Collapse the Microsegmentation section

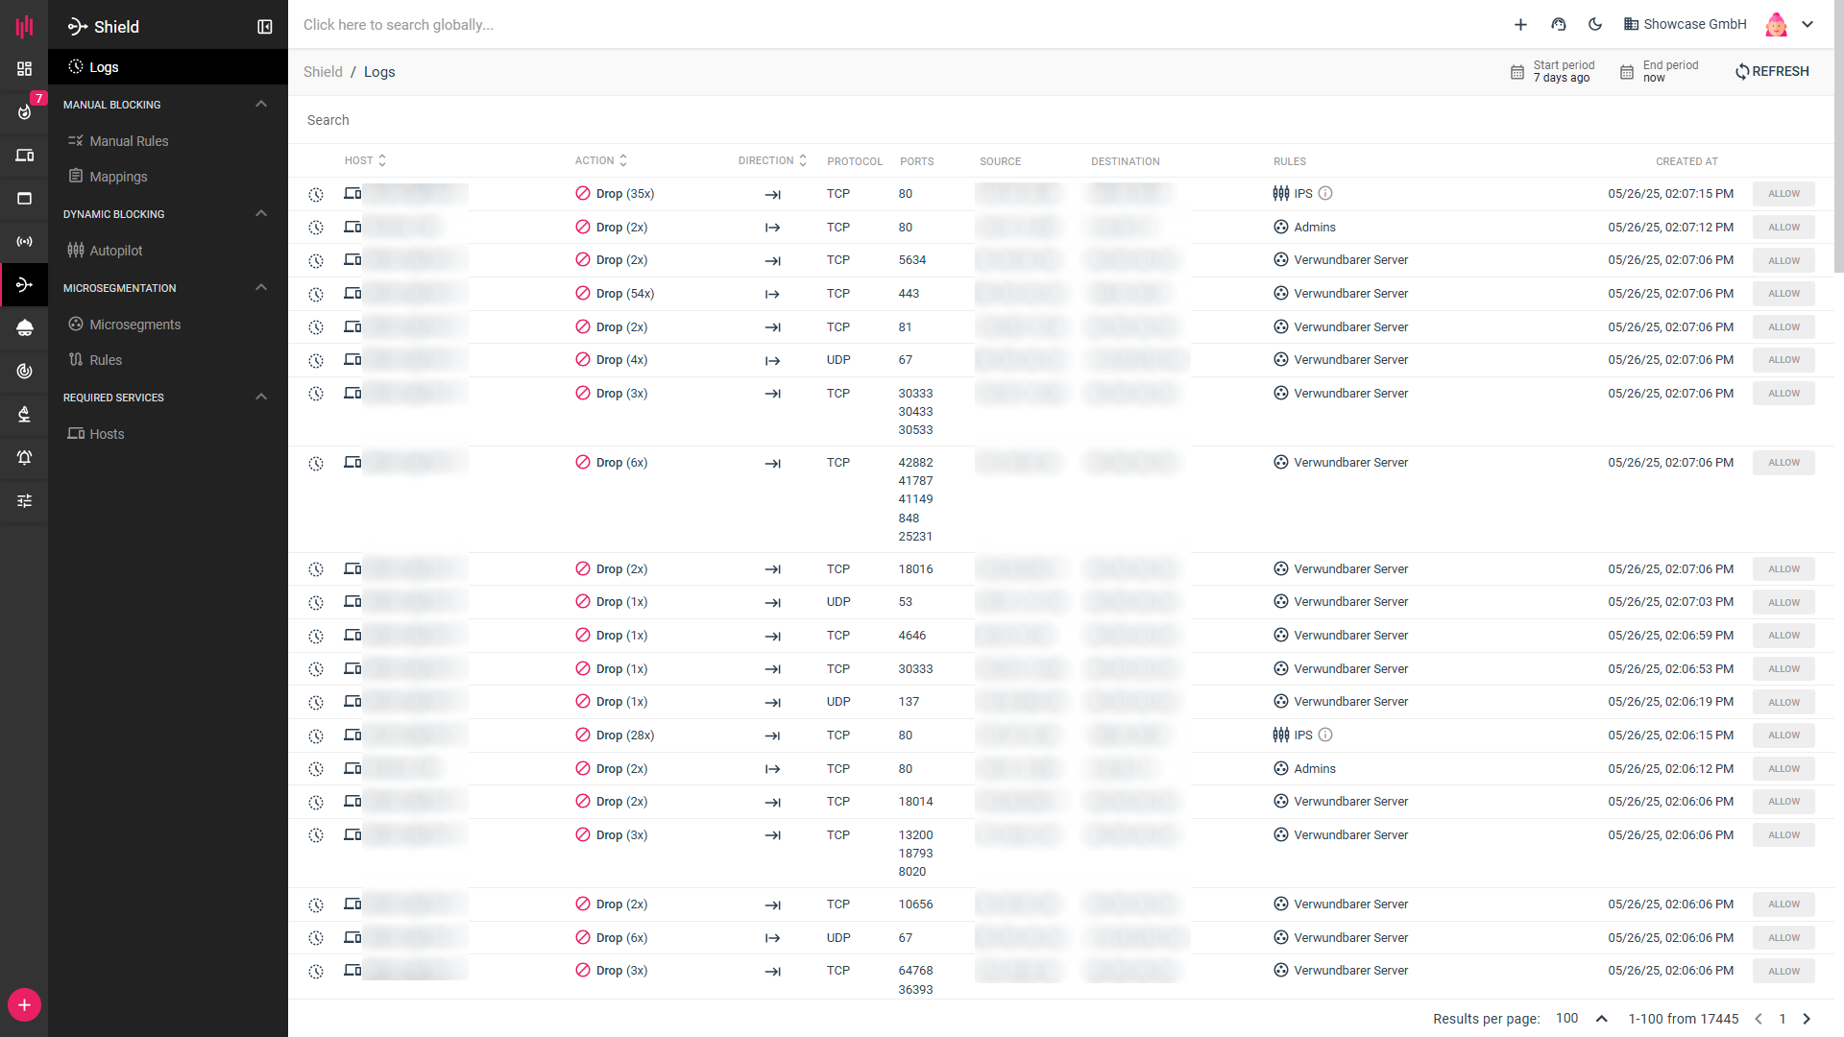(261, 287)
